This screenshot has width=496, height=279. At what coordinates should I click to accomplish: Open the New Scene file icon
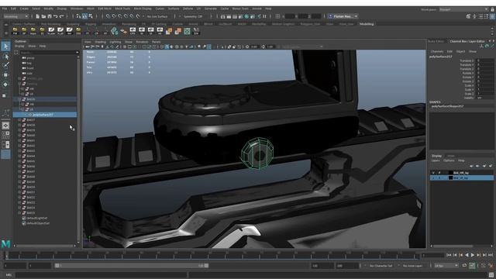click(38, 16)
